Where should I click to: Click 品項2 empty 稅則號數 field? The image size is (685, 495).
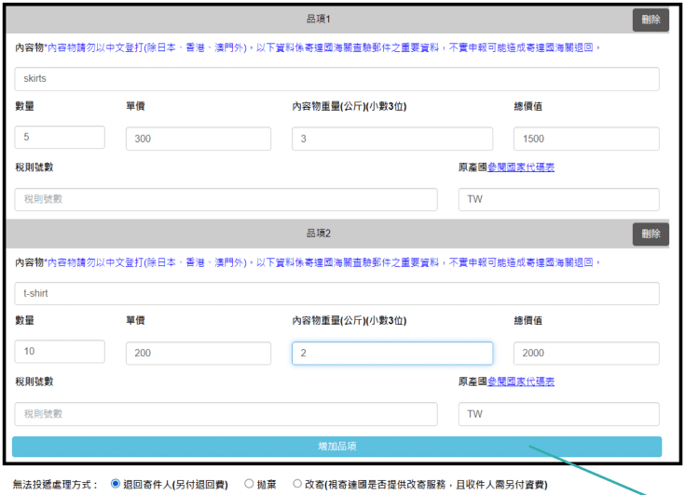point(226,414)
